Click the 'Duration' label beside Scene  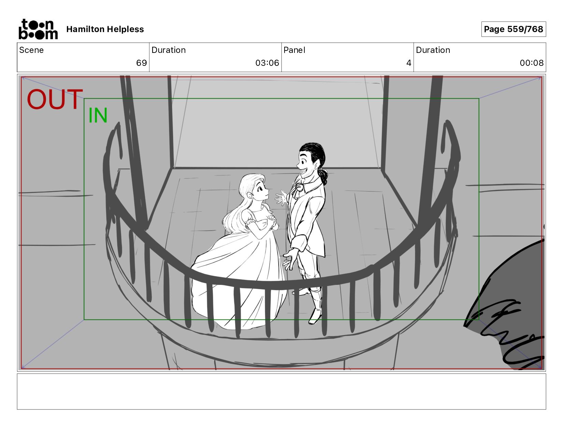tap(169, 50)
